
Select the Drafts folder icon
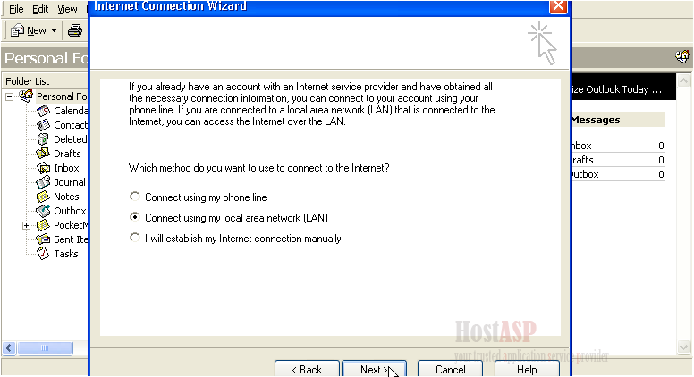[43, 154]
